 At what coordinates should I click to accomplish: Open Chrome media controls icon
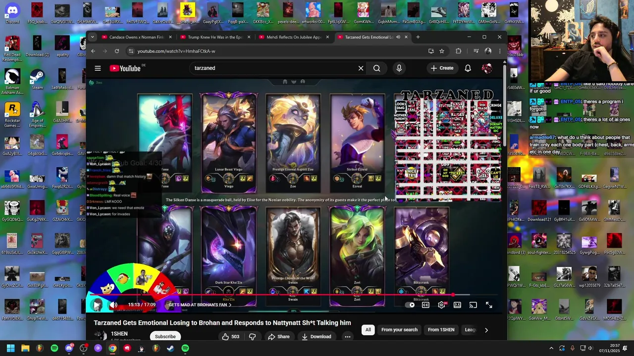(x=476, y=51)
